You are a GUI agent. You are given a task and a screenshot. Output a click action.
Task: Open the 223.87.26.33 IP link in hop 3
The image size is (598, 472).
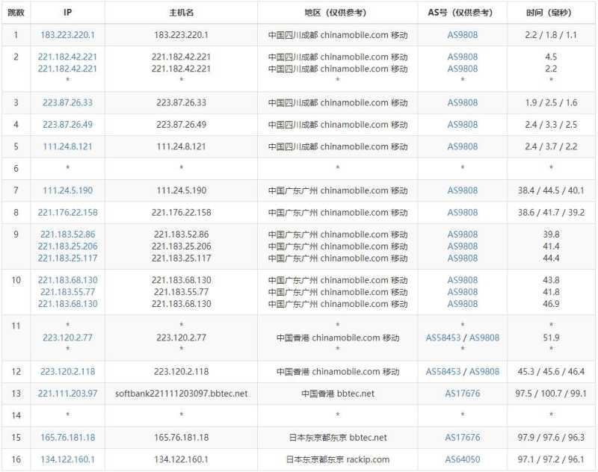tap(67, 103)
